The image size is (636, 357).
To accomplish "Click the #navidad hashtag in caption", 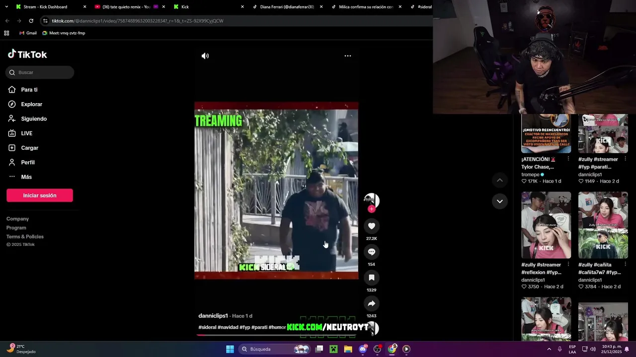I will 228,327.
